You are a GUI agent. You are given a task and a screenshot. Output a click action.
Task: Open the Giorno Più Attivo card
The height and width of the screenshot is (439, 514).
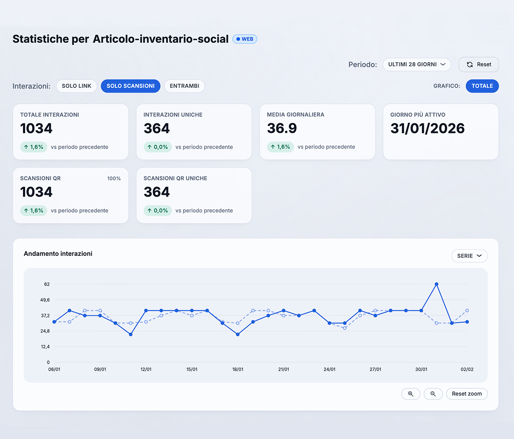(441, 132)
